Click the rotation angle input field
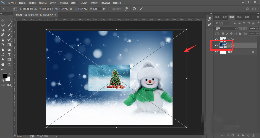Screen dimensions: 260x138 (98, 9)
